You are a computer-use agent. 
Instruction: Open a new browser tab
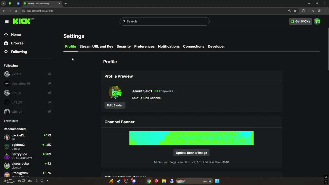point(66,4)
